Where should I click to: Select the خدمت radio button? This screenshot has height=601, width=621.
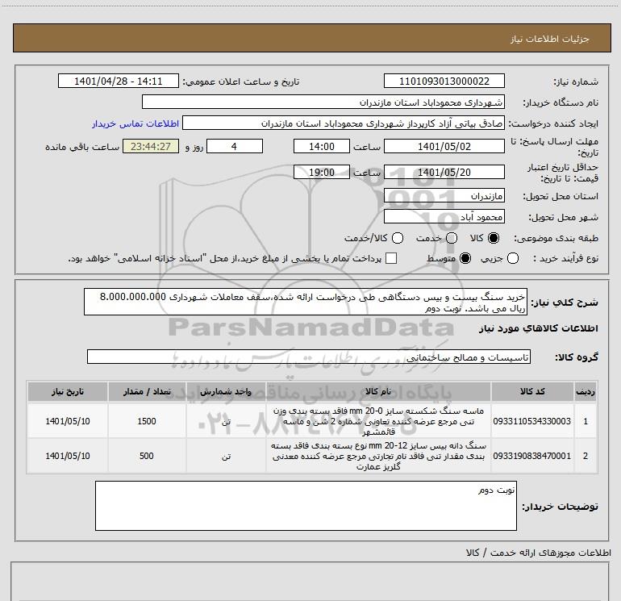coord(452,238)
